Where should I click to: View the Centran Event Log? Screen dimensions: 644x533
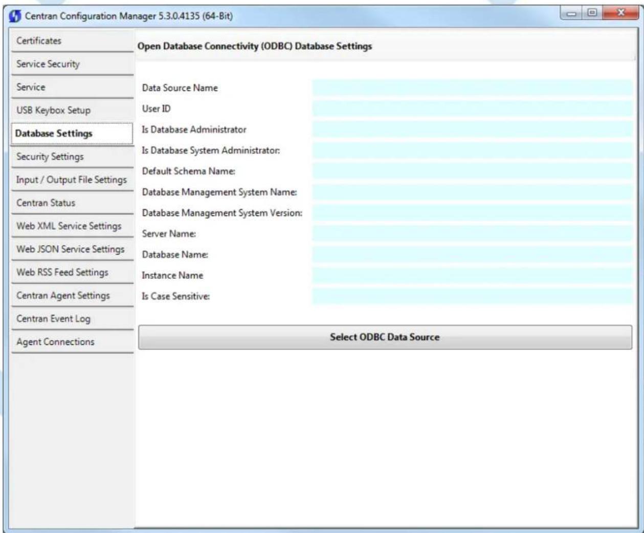point(72,319)
